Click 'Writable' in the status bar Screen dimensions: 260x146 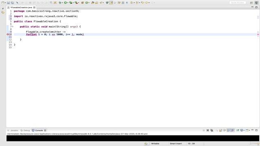(x=155, y=144)
